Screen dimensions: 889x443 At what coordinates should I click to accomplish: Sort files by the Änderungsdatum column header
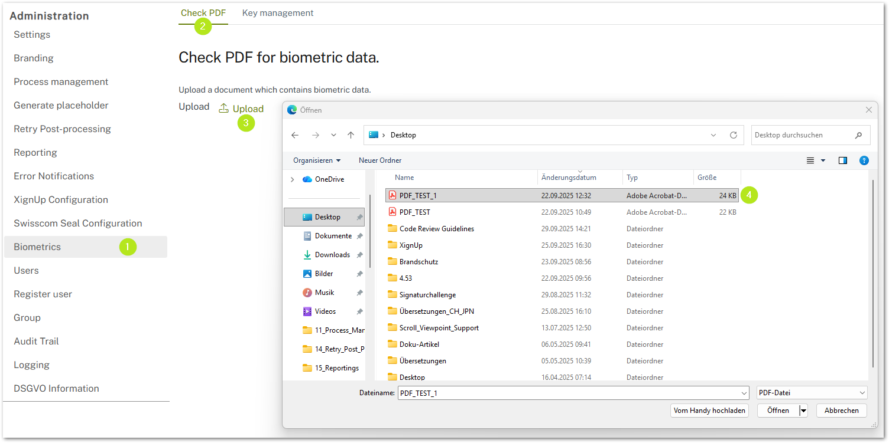(x=568, y=178)
